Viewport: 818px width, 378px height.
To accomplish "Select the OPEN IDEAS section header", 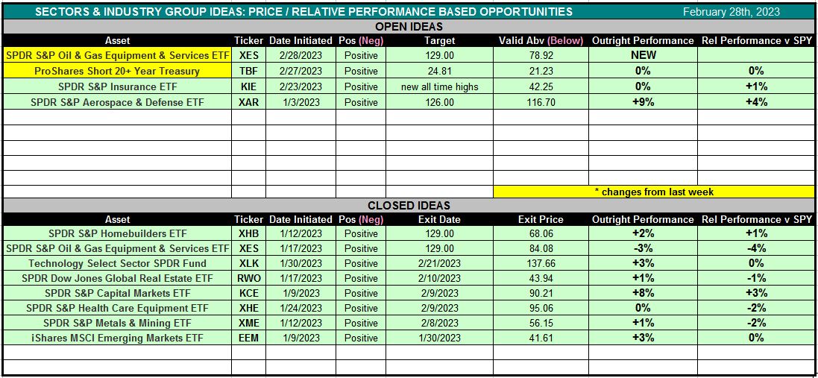I will tap(409, 26).
